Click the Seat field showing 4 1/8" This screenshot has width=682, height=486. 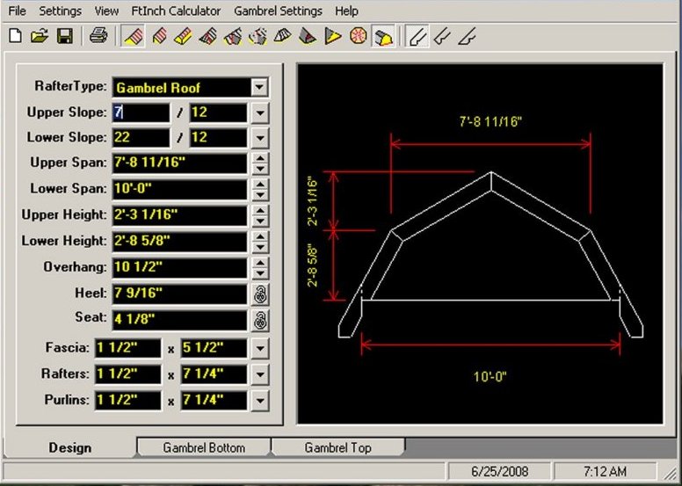pos(179,320)
